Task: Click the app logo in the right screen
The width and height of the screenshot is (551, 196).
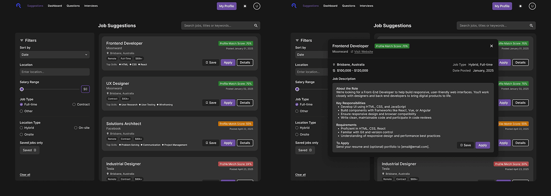Action: [294, 6]
